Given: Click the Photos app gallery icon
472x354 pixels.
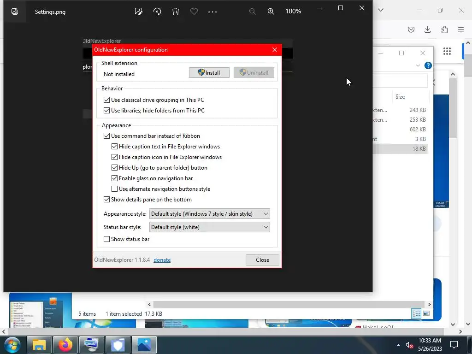Looking at the screenshot, I should (14, 12).
